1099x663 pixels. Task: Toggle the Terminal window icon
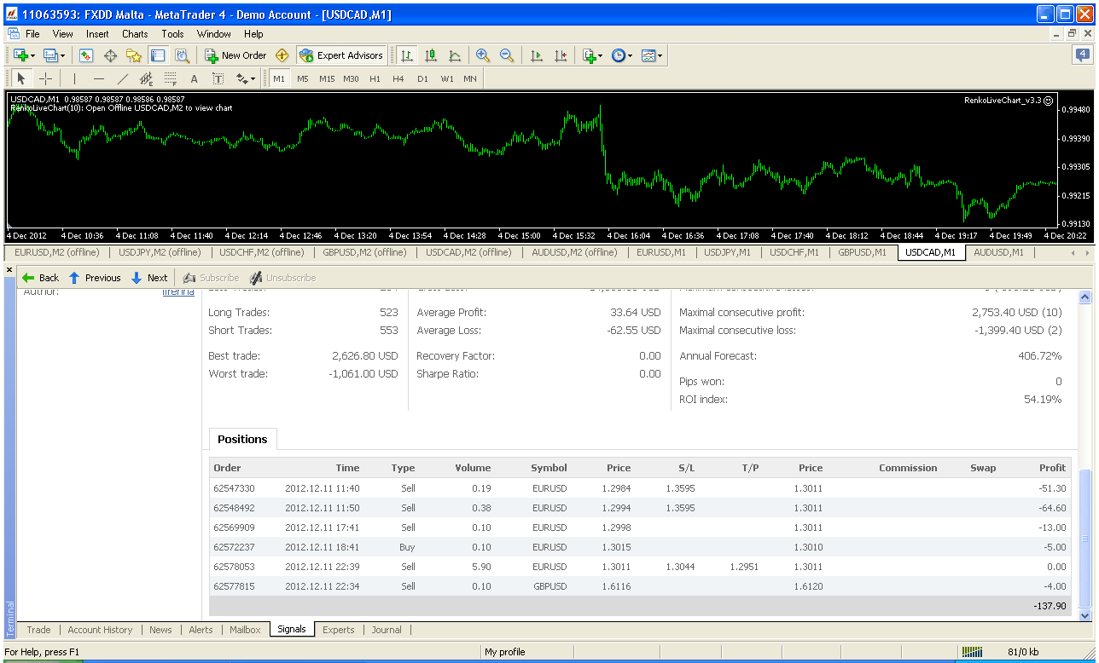[x=158, y=55]
